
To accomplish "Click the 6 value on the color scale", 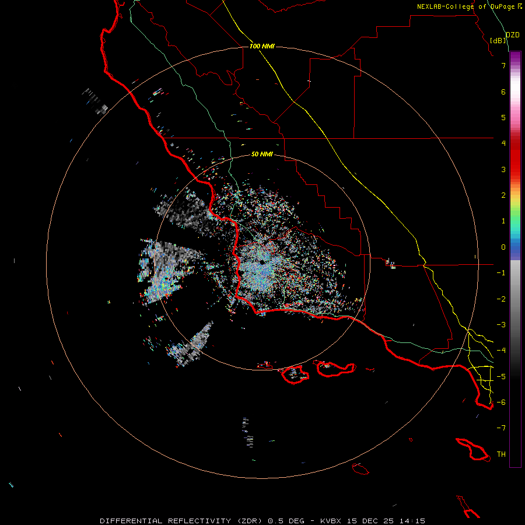I will 503,92.
